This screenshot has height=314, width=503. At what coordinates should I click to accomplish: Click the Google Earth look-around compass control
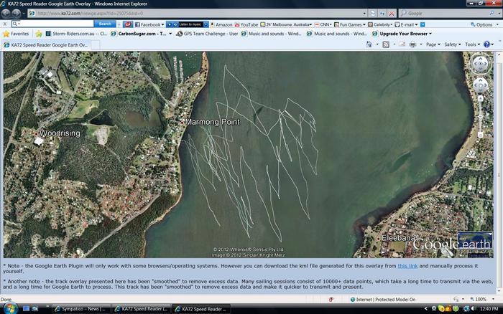coord(479,65)
